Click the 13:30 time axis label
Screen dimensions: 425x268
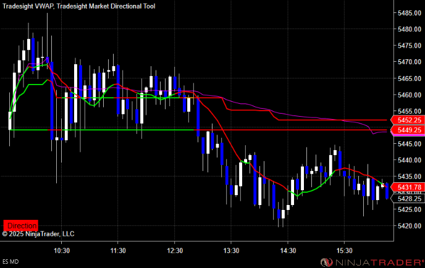pos(231,251)
